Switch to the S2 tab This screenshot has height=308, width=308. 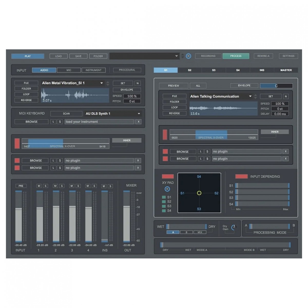(x=189, y=70)
